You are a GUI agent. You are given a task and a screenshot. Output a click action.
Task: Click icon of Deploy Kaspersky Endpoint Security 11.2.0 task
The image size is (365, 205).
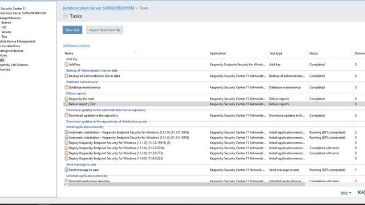[x=66, y=148]
